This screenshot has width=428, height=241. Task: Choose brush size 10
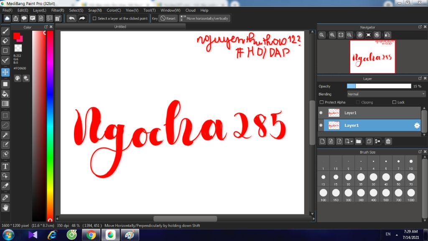tap(411, 164)
